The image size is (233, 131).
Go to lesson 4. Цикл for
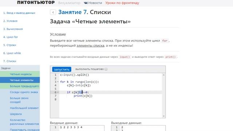[x=11, y=37]
